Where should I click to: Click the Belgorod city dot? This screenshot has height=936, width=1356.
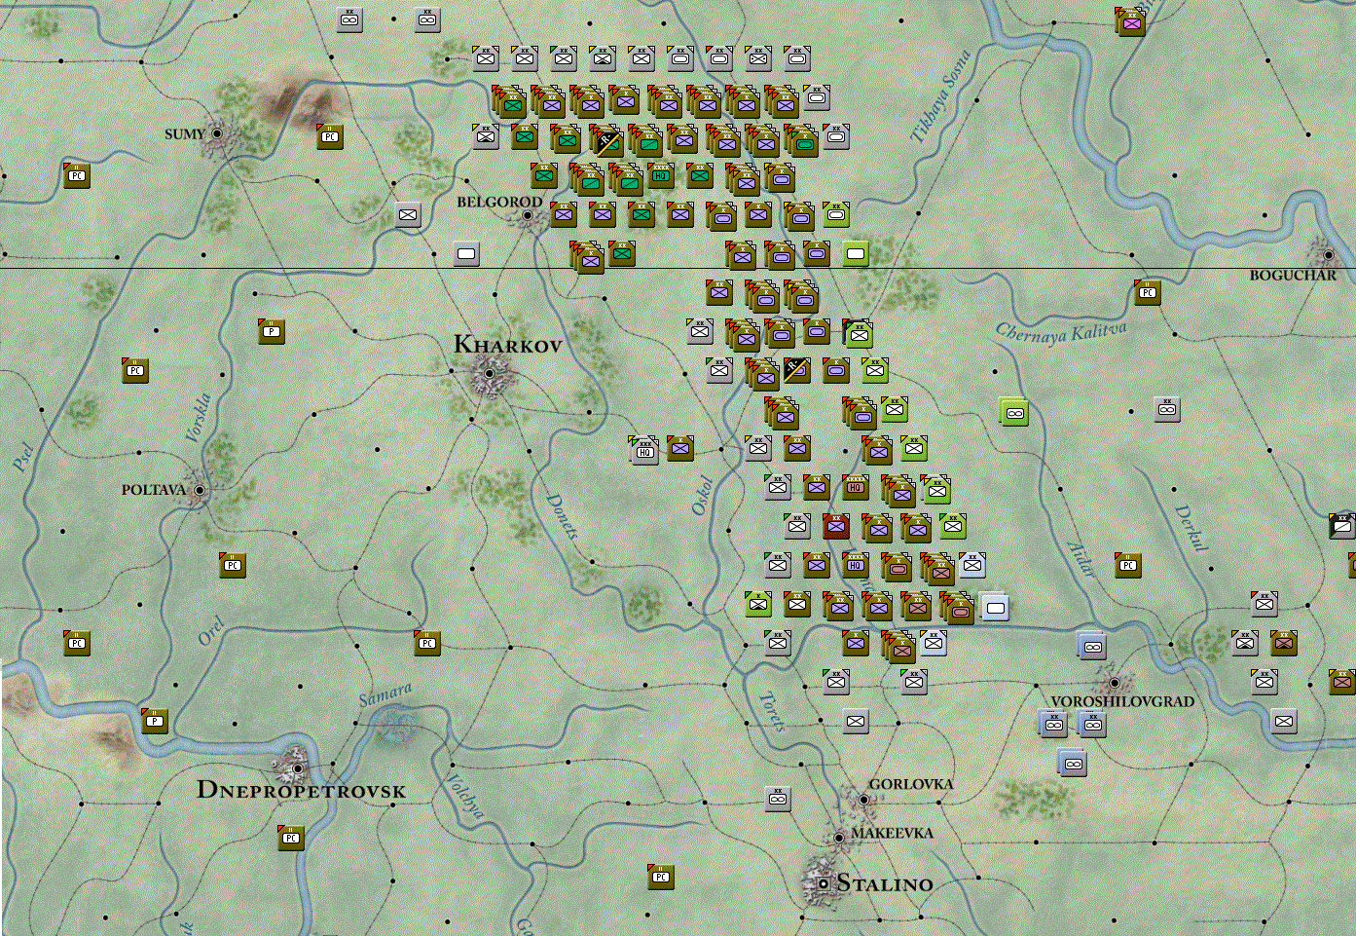[528, 215]
